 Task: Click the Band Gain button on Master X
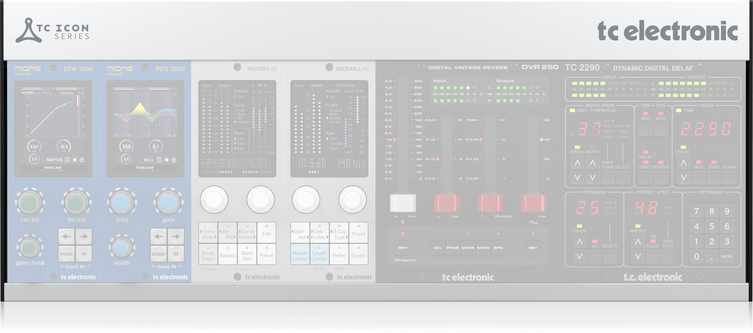coord(247,254)
